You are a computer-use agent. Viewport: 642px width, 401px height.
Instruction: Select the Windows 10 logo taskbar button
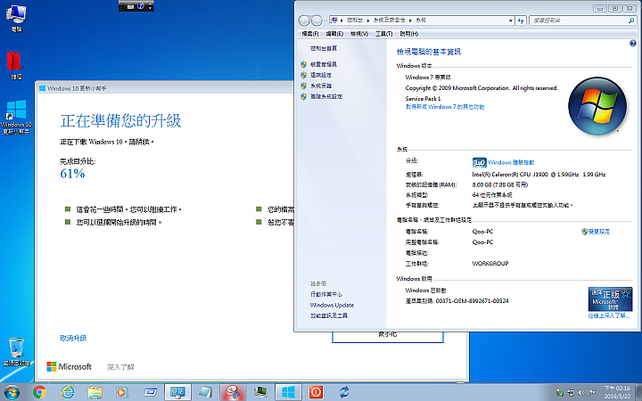click(288, 392)
